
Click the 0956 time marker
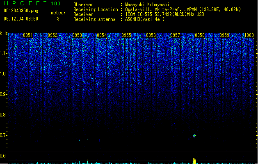(151, 35)
